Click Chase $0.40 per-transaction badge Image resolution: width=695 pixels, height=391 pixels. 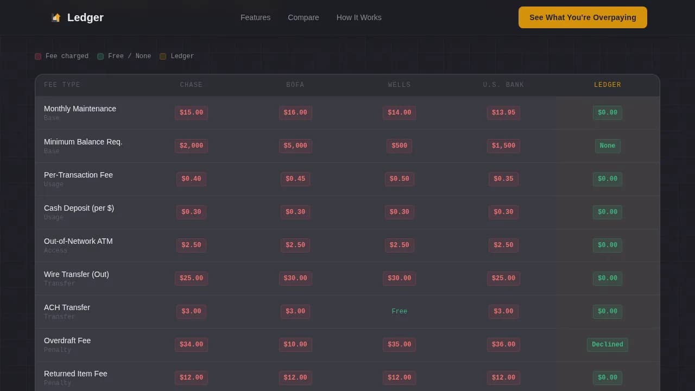pyautogui.click(x=191, y=179)
